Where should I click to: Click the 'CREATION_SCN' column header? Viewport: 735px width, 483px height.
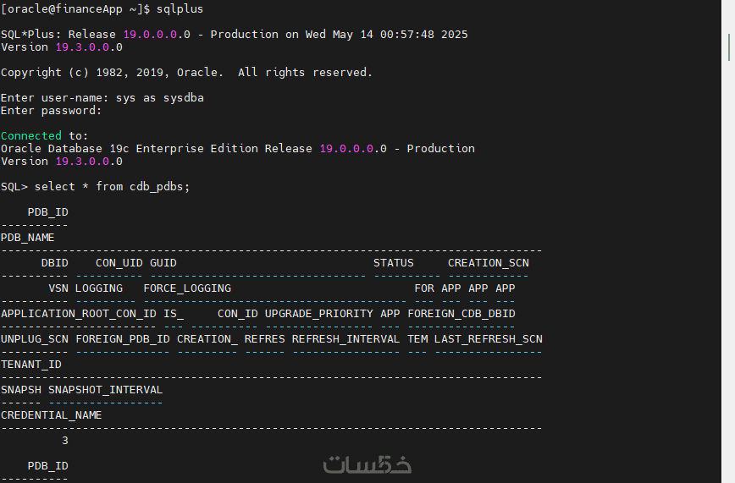pos(489,263)
